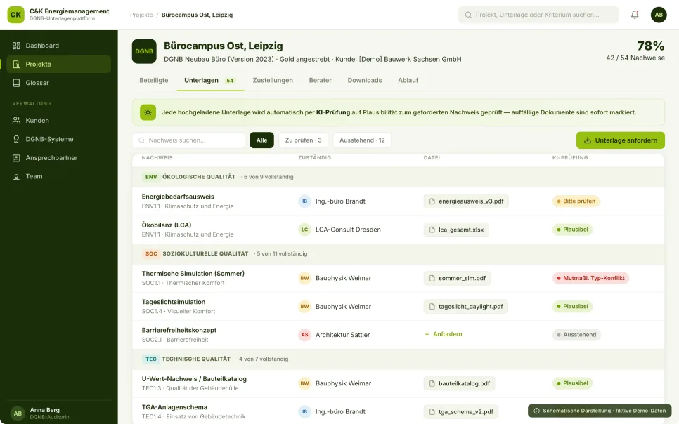Collapse the ENV Ökologische Qualität group
Screen dimensions: 679x424
coord(398,177)
